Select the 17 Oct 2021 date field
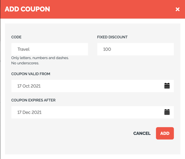185x159 pixels. click(92, 86)
